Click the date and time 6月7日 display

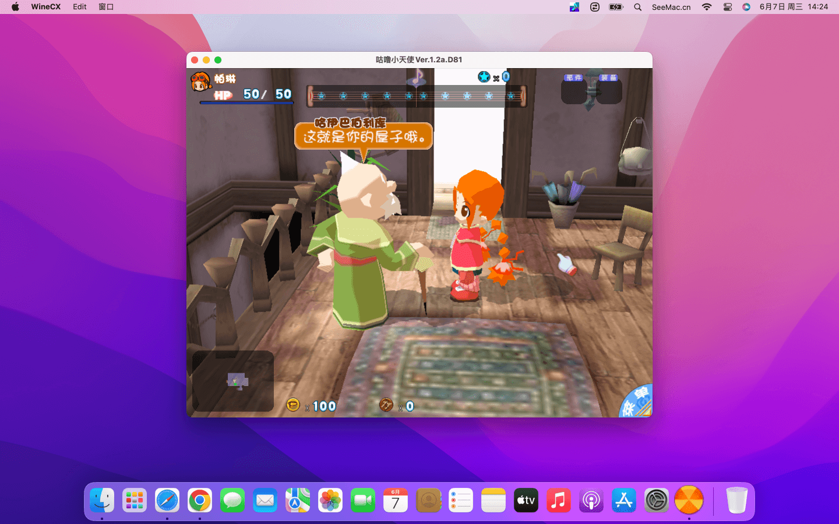[794, 7]
